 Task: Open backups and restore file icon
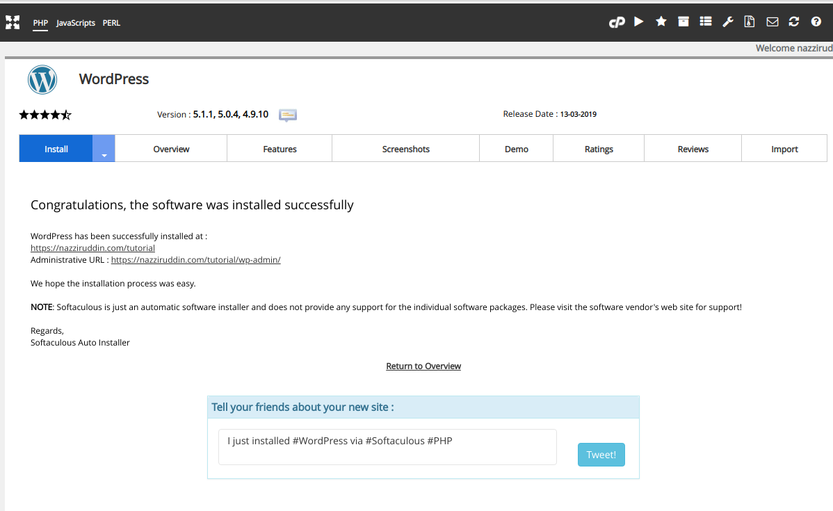[750, 22]
